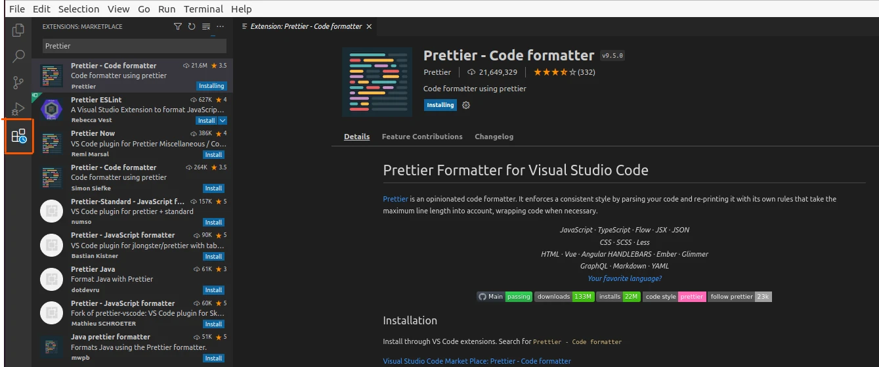Switch to the Changelog tab
This screenshot has width=879, height=367.
pos(494,137)
